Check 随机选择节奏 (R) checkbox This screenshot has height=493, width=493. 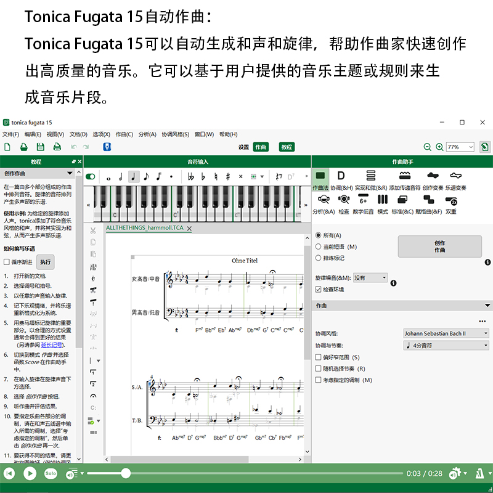(x=318, y=369)
